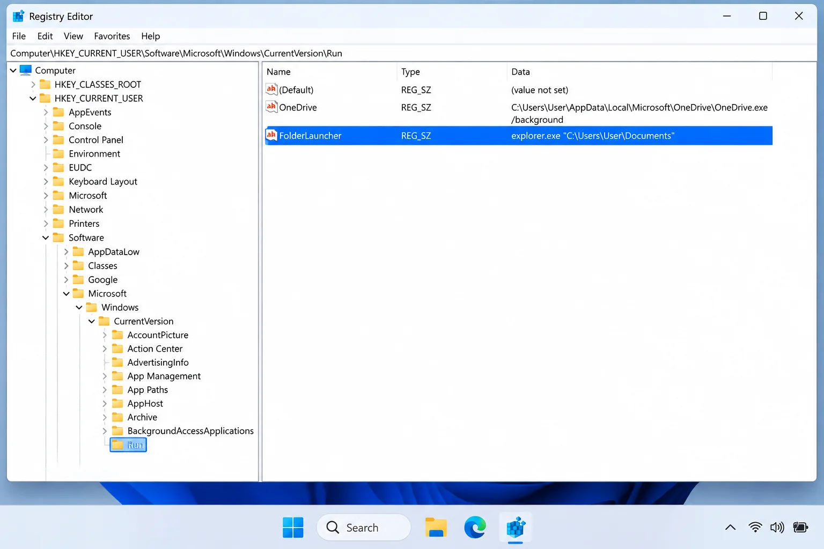Click the Registry Editor title bar icon
The height and width of the screenshot is (549, 824).
tap(19, 16)
